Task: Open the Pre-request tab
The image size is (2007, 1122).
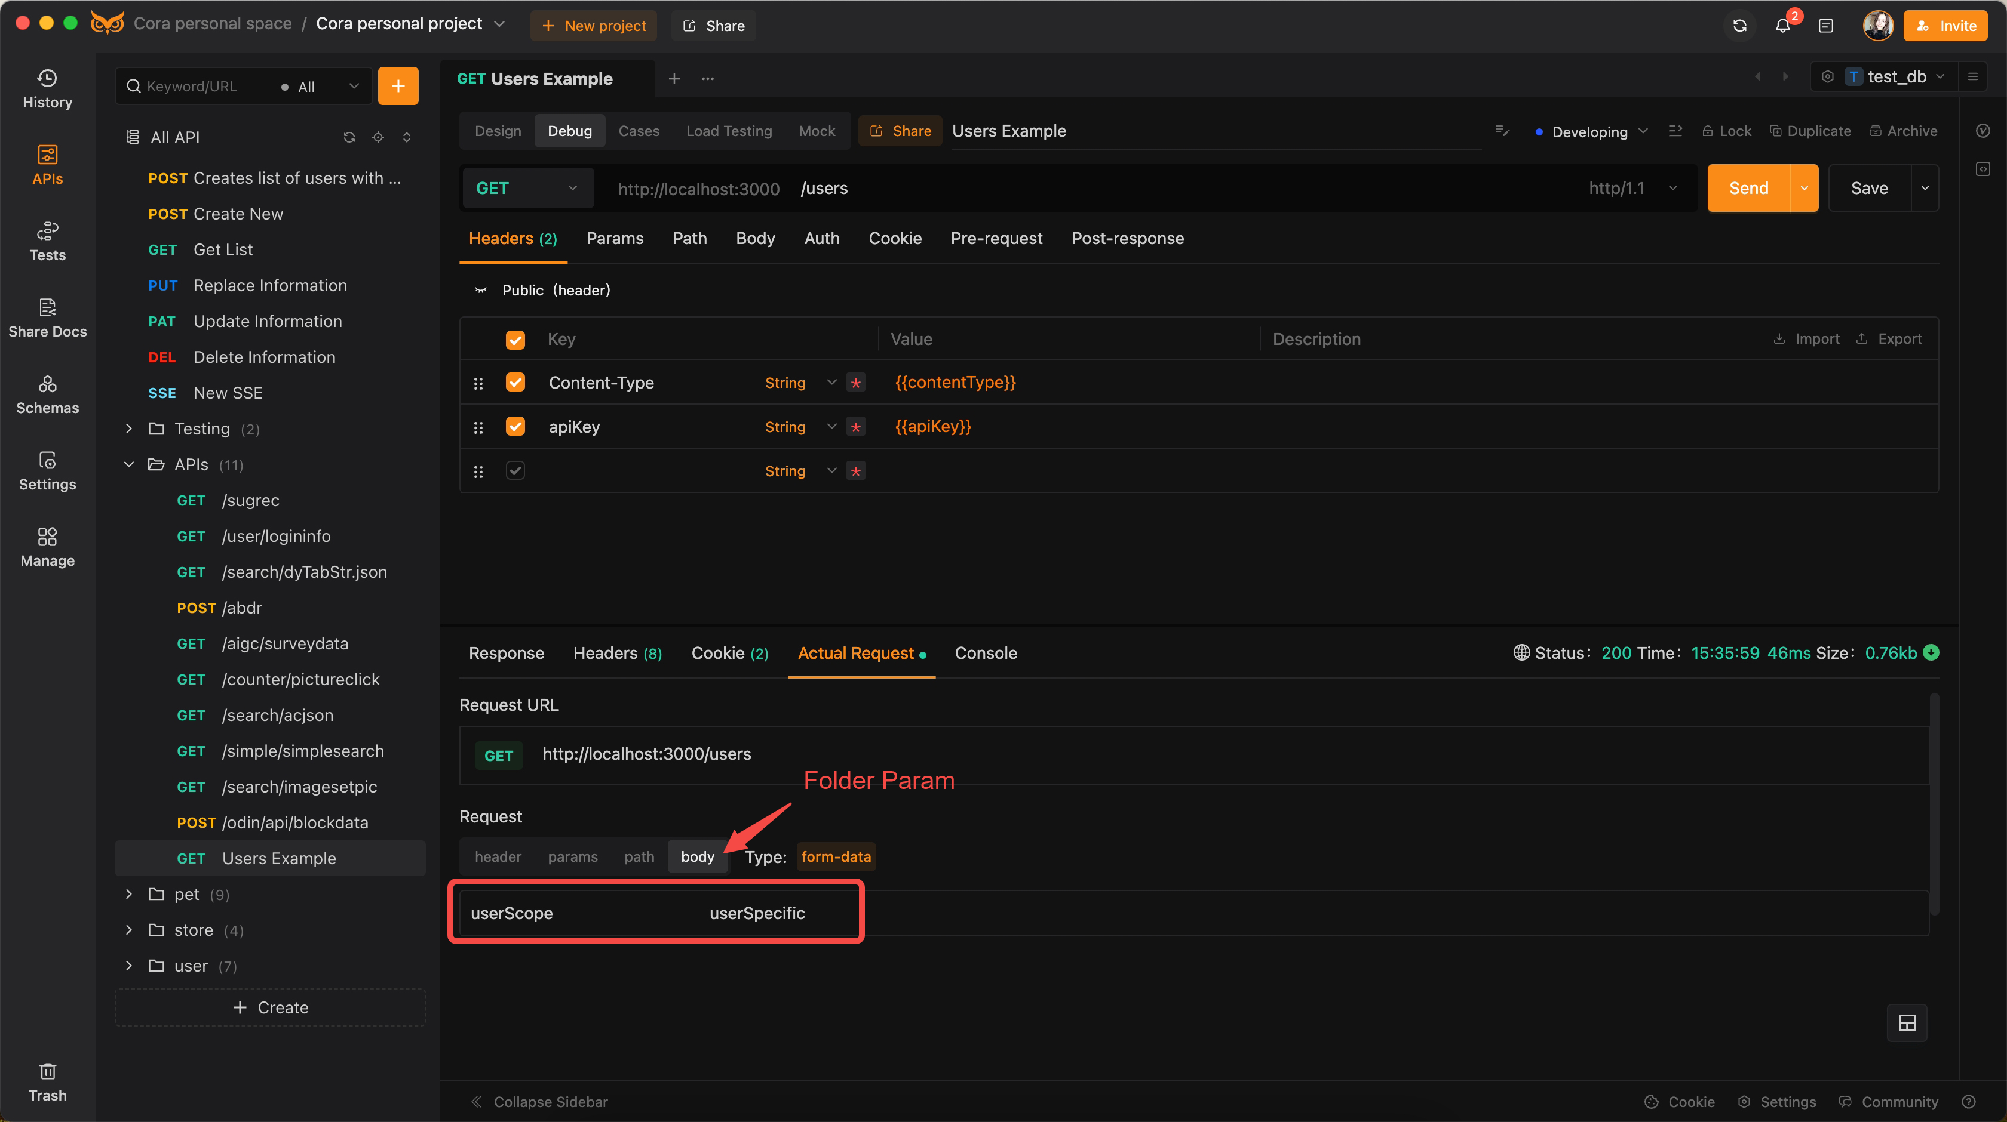Action: coord(996,238)
